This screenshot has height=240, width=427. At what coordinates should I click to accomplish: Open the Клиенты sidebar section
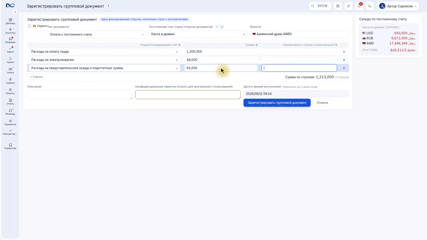coord(10,91)
